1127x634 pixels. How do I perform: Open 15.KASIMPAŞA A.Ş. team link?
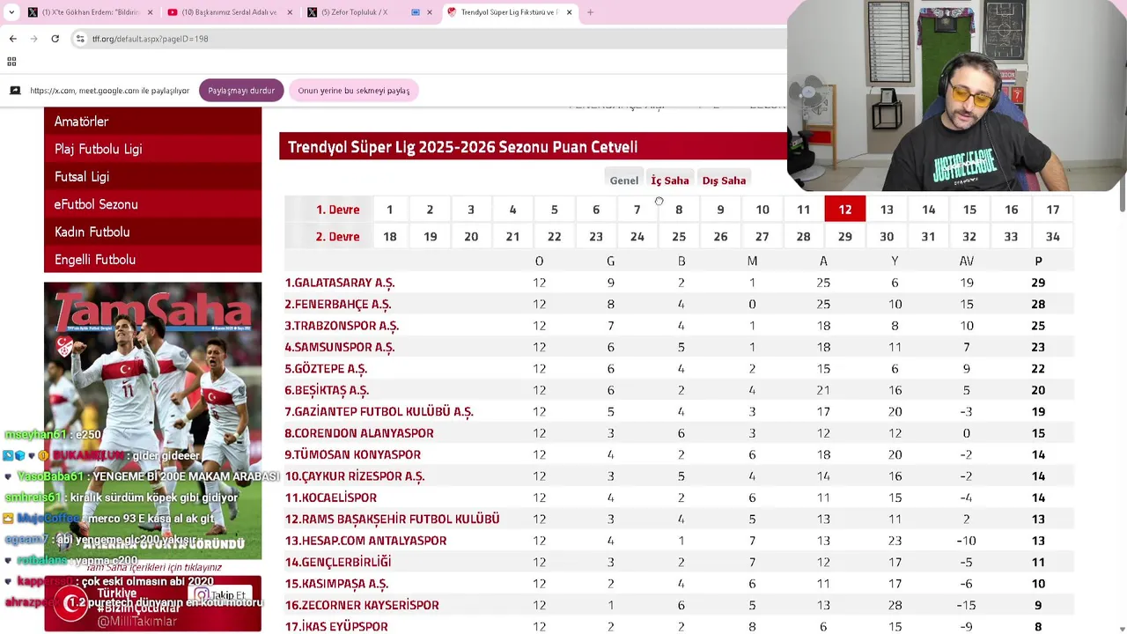tap(336, 584)
